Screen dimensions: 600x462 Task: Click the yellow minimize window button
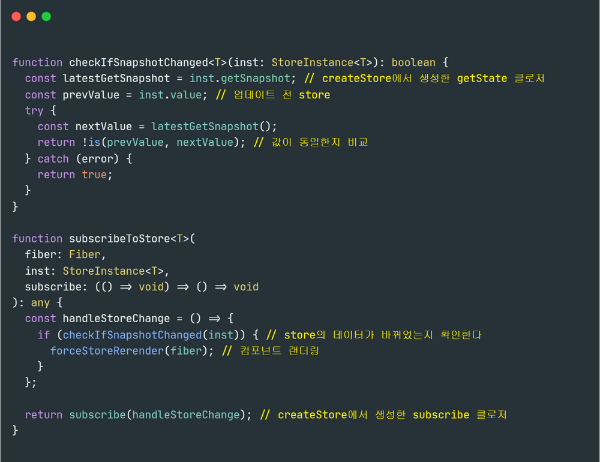tap(31, 17)
